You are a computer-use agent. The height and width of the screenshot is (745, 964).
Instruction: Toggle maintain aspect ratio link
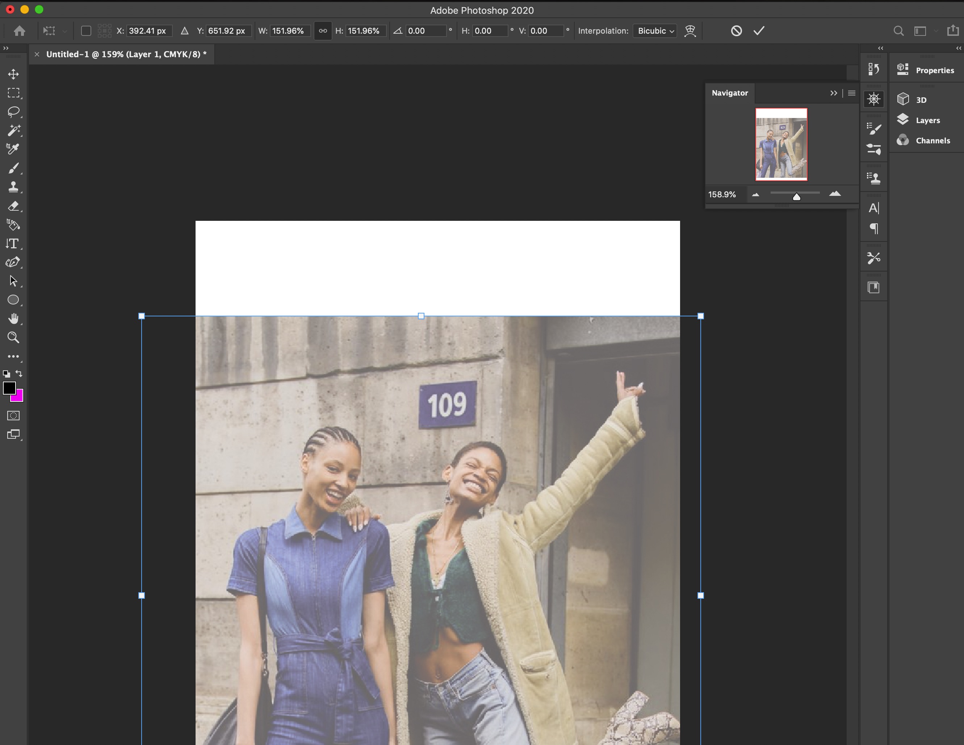pos(323,31)
